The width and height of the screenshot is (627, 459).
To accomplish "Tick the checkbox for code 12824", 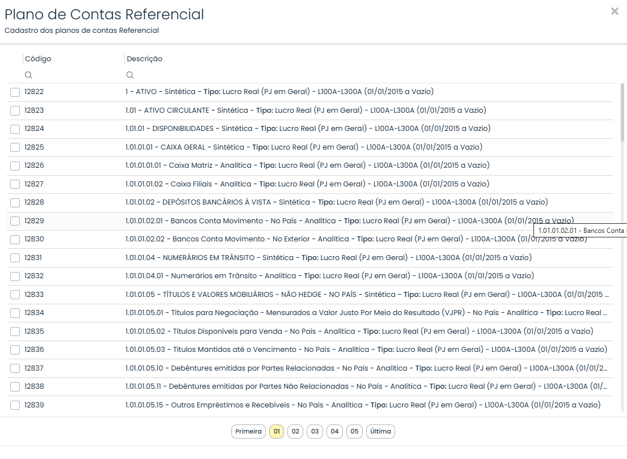I will (15, 129).
